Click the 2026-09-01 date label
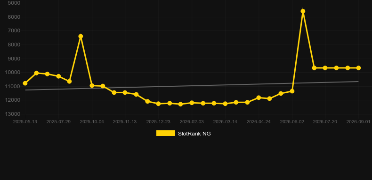 358,122
